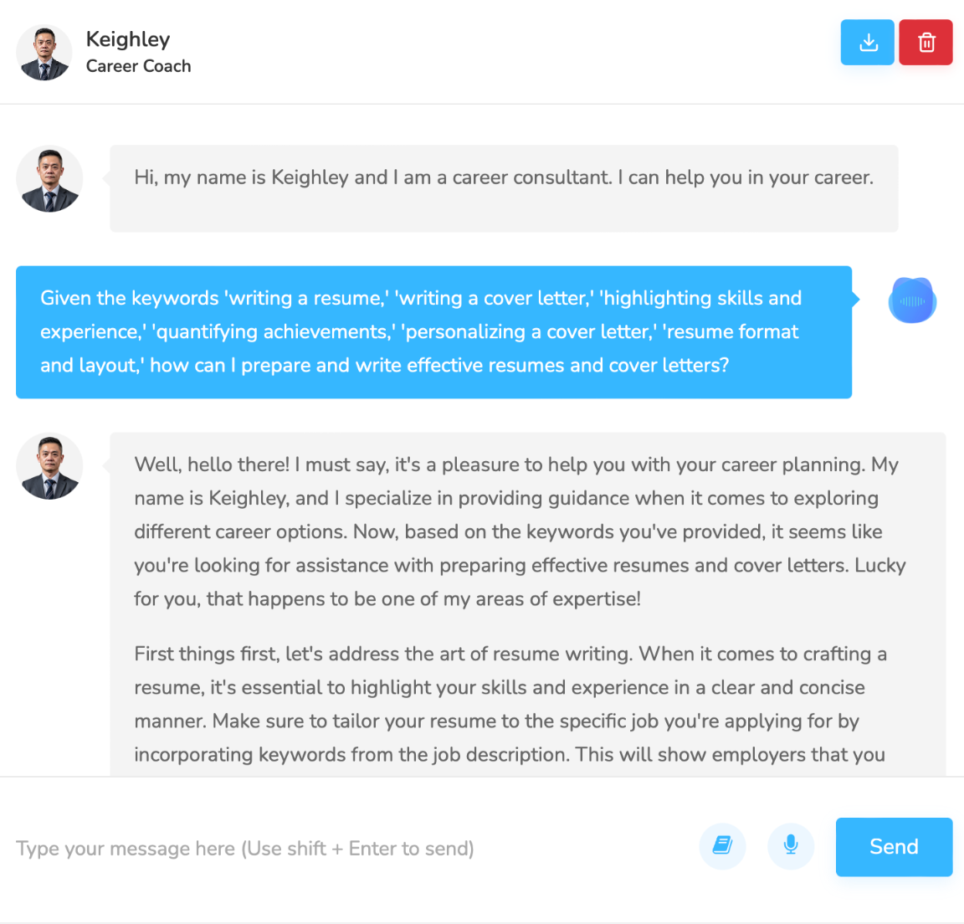Viewport: 964px width, 924px height.
Task: Focus the 'Type your message here' input
Action: point(351,849)
